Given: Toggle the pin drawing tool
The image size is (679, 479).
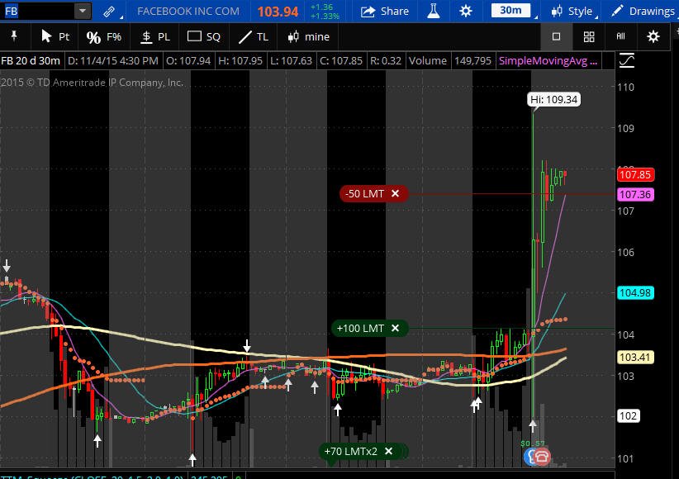Looking at the screenshot, I should (14, 36).
